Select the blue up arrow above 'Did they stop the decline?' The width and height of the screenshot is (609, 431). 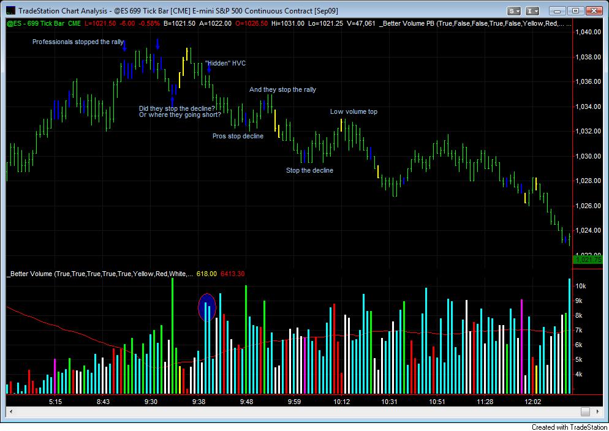(172, 101)
